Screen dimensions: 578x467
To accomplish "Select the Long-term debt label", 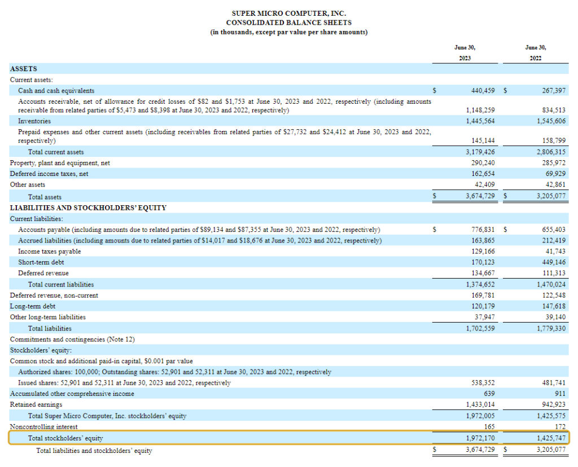I will tap(32, 306).
